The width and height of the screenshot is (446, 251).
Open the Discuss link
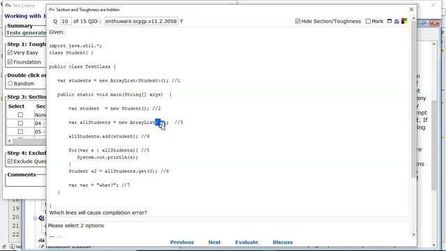point(282,242)
